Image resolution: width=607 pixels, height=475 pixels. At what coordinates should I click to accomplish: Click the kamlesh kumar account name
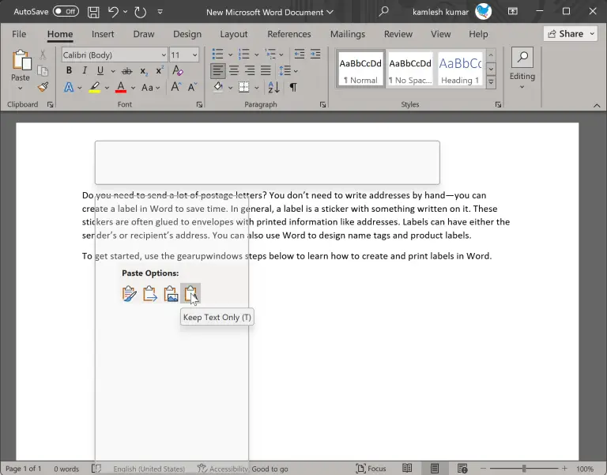440,12
